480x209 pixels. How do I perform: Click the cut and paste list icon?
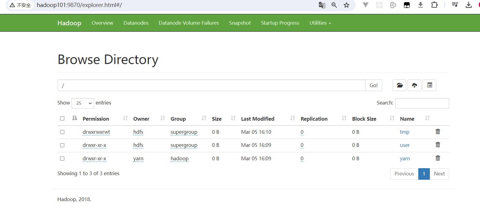429,85
